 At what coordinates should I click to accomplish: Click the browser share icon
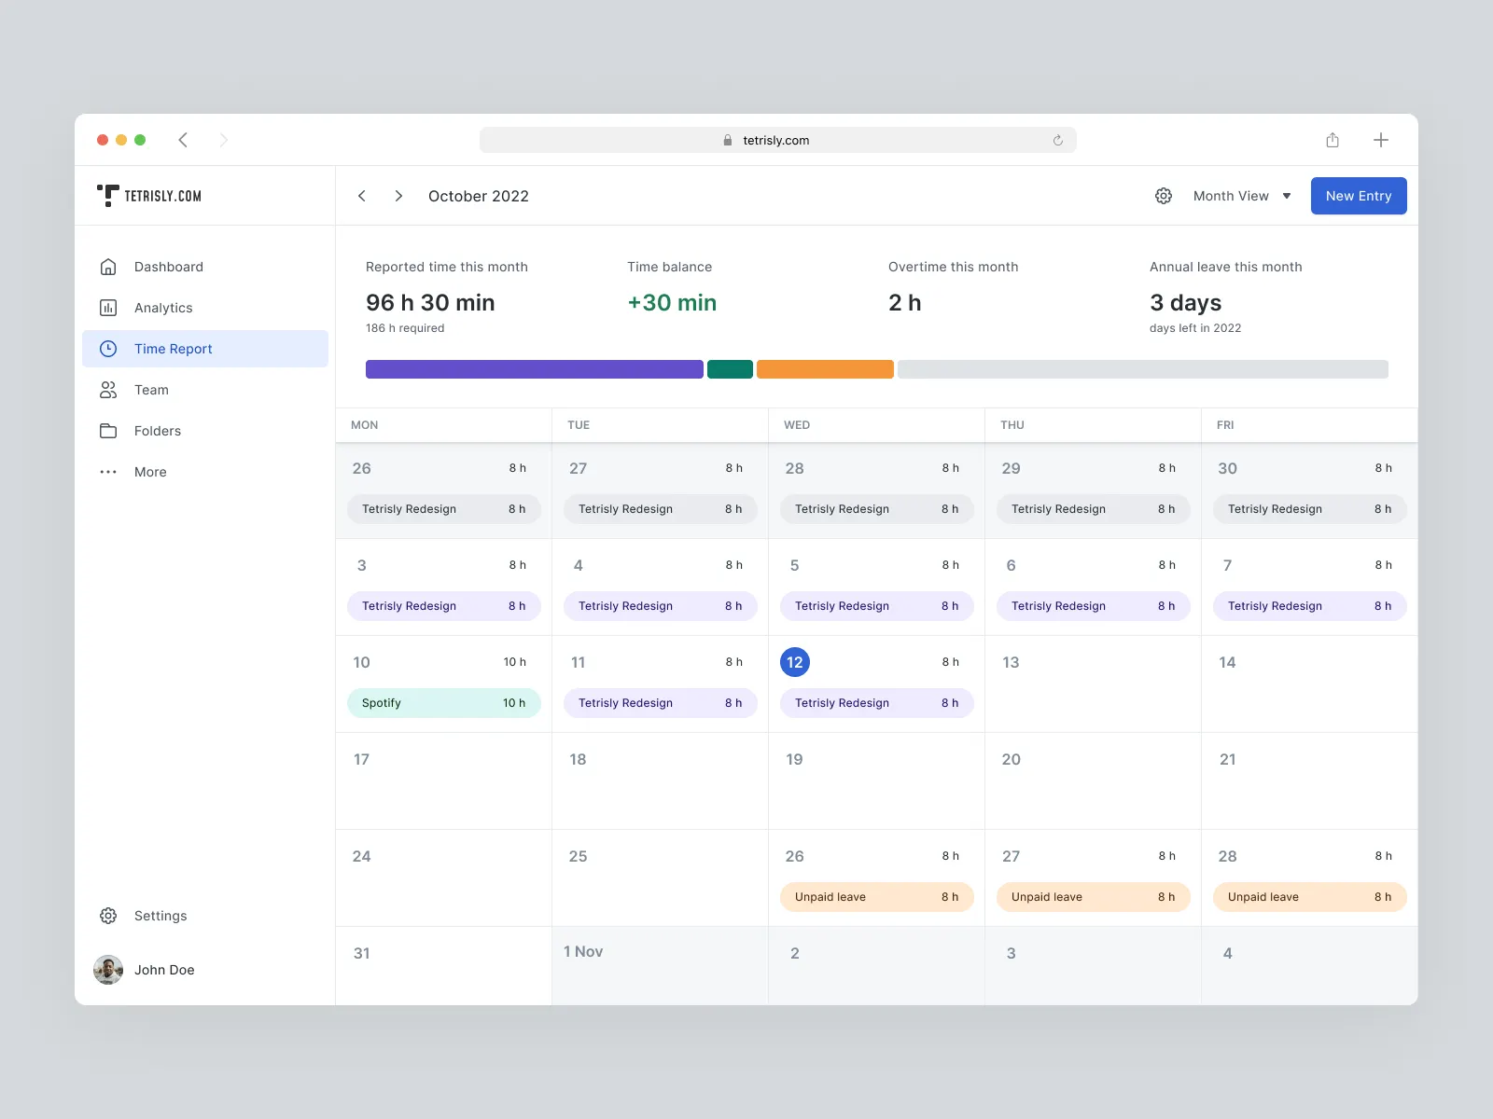coord(1333,140)
